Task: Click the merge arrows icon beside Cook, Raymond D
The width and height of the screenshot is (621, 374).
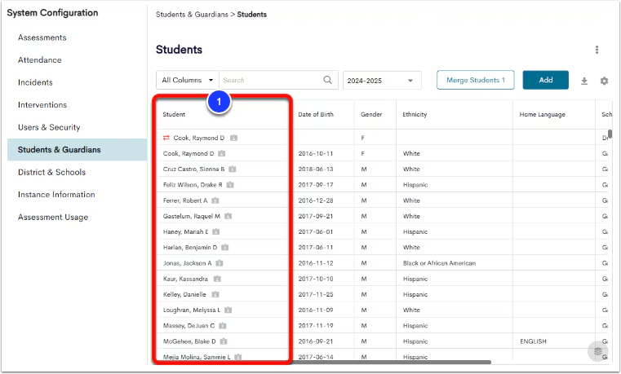Action: (x=166, y=138)
